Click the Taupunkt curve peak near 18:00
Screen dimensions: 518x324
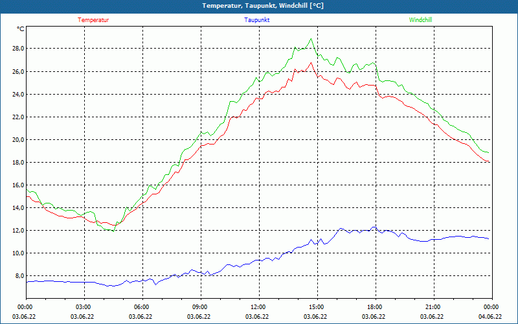[374, 227]
